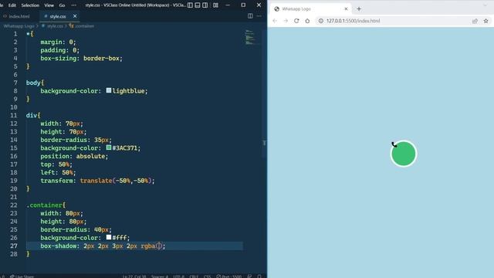This screenshot has width=494, height=278.
Task: Click 'transform' property on line 19
Action: click(56, 181)
